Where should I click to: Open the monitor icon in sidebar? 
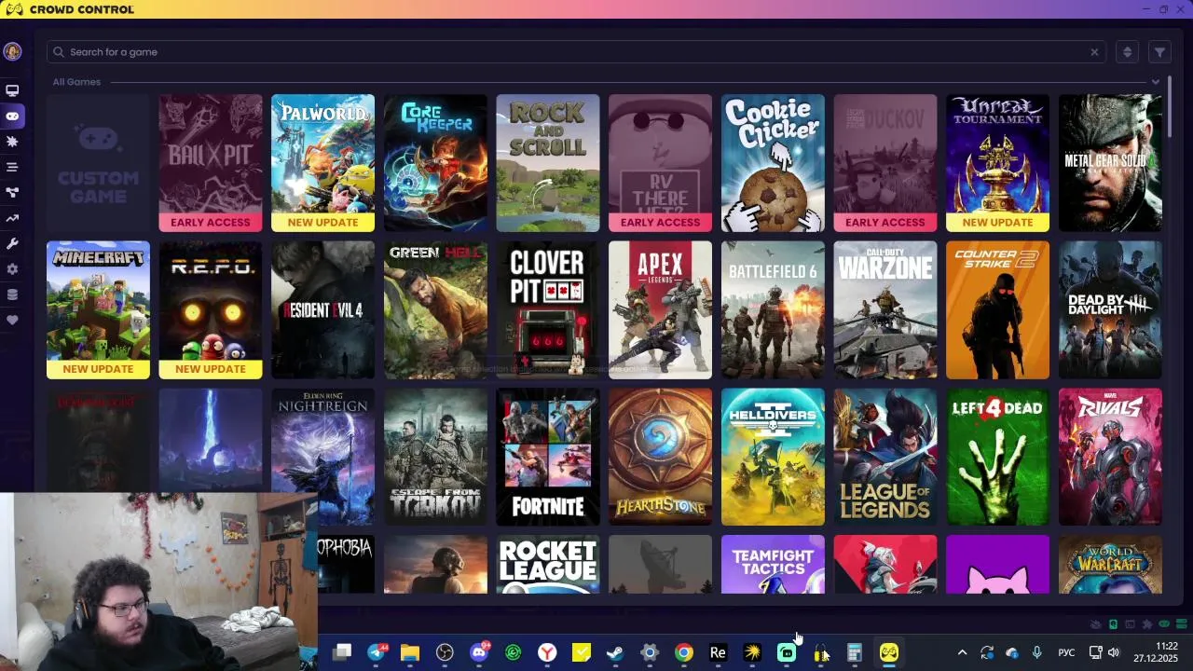(12, 90)
